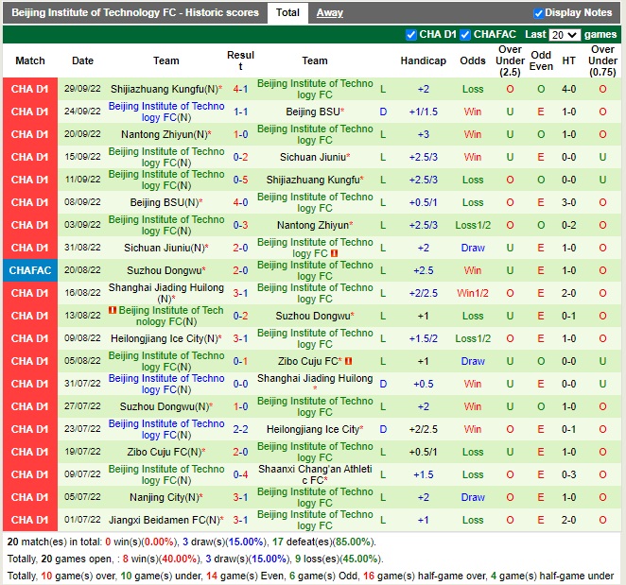Open Jiangxi Beidamen FC(N) team link

pos(165,520)
